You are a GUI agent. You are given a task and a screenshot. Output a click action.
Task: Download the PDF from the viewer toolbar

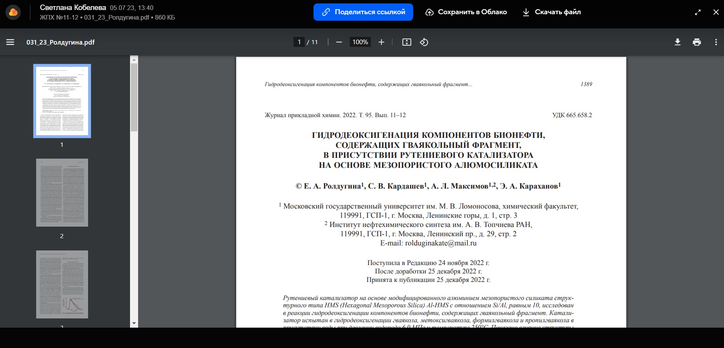click(677, 42)
